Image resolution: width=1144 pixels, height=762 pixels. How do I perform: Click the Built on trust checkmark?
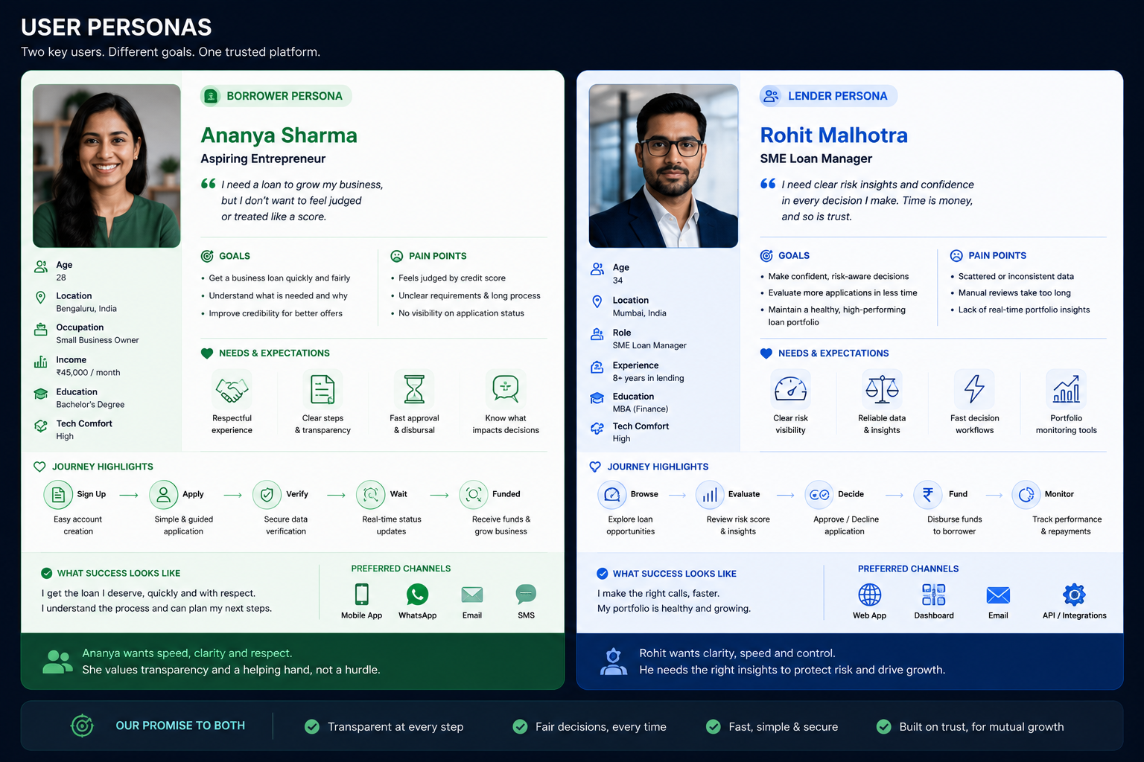pos(883,727)
